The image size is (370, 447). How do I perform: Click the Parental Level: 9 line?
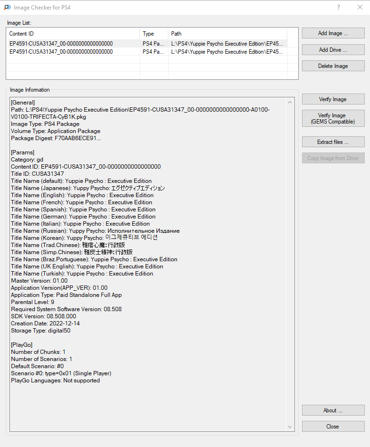[x=32, y=302]
